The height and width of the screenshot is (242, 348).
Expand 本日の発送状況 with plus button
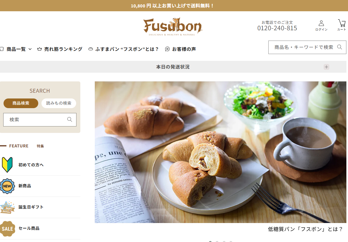(x=326, y=67)
